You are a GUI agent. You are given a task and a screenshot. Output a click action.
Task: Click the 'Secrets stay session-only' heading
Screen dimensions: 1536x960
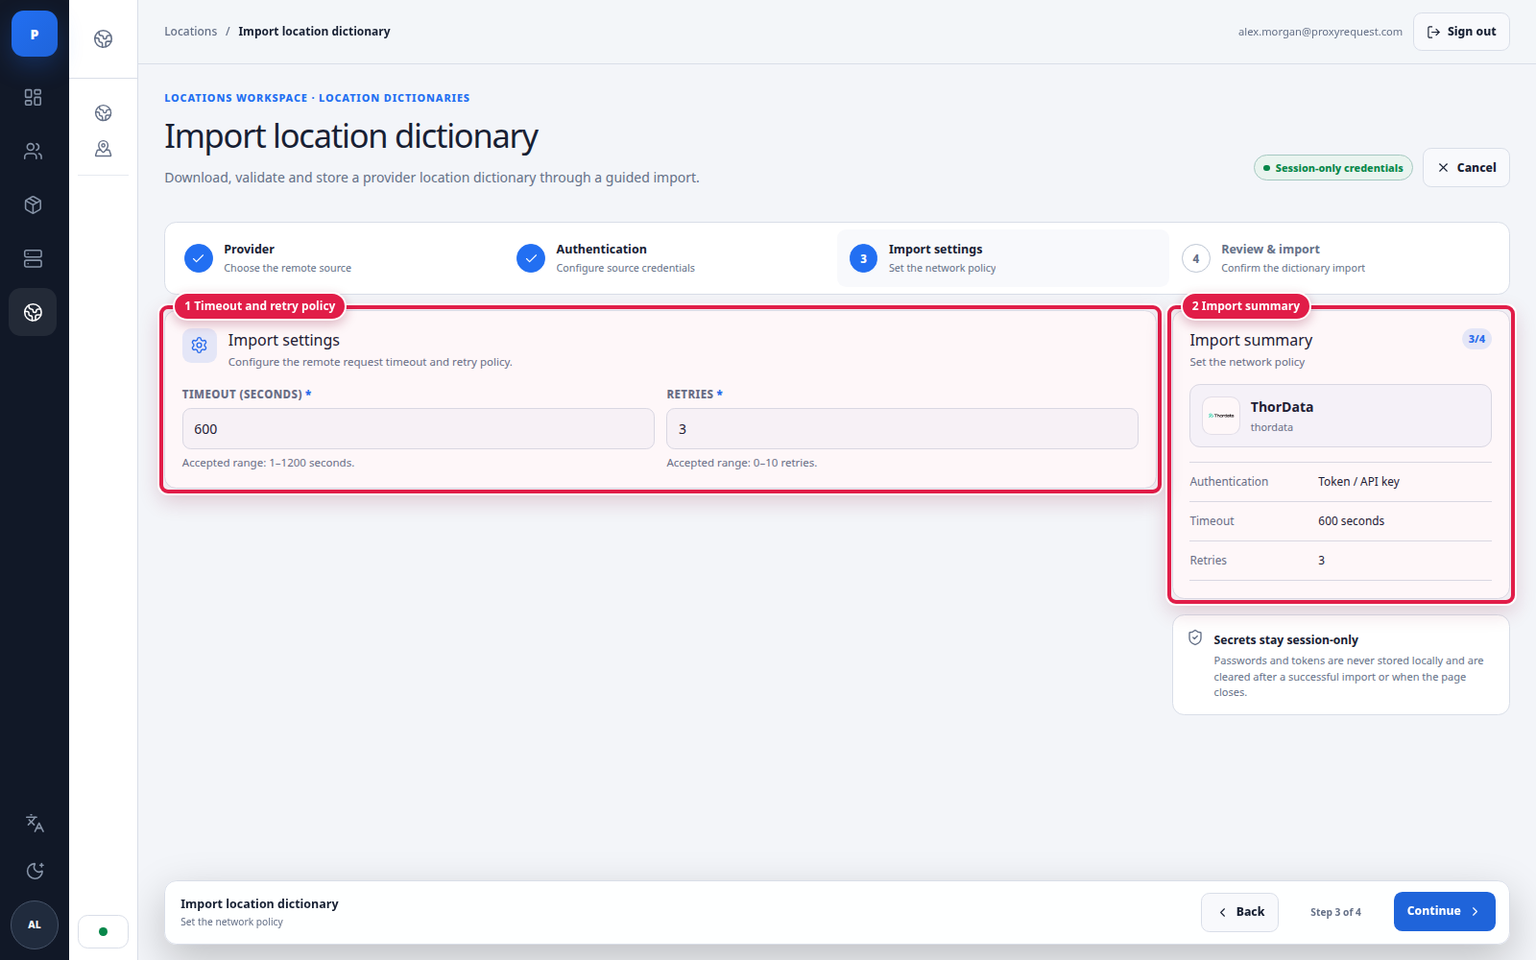point(1285,640)
